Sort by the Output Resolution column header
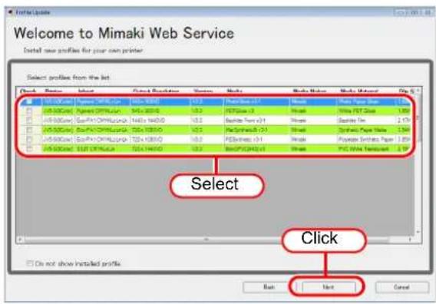 pos(156,91)
